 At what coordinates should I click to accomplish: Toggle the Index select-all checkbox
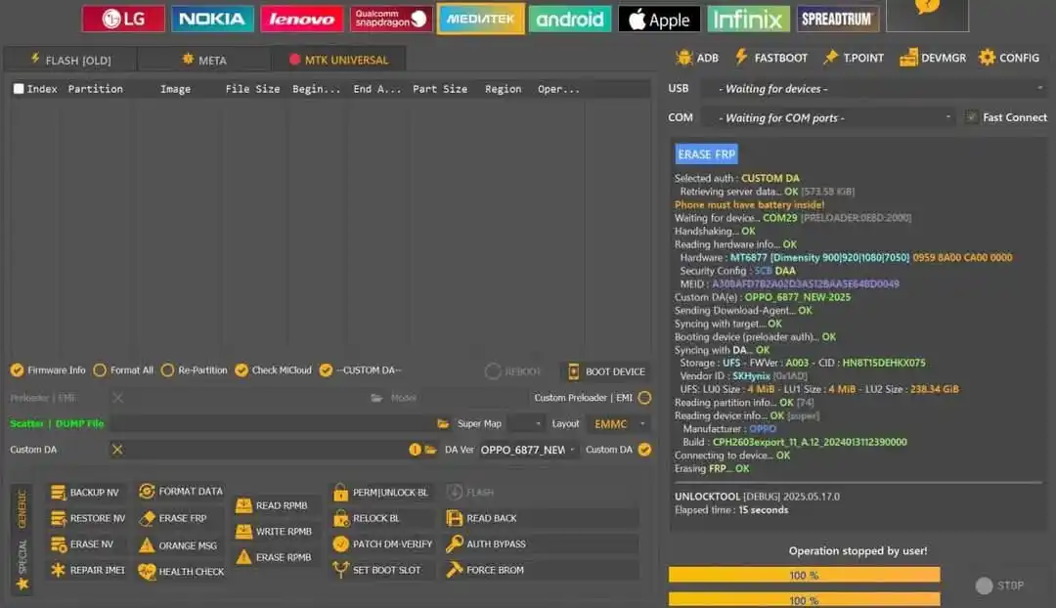click(19, 89)
